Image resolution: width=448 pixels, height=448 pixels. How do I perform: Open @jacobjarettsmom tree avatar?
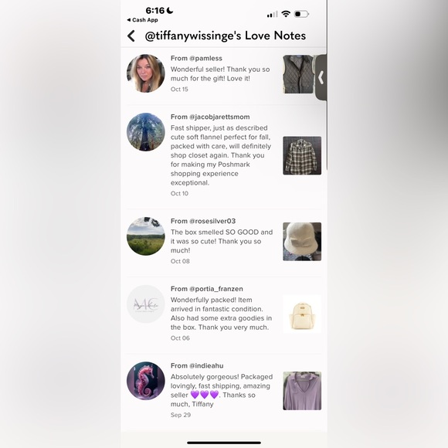(146, 132)
